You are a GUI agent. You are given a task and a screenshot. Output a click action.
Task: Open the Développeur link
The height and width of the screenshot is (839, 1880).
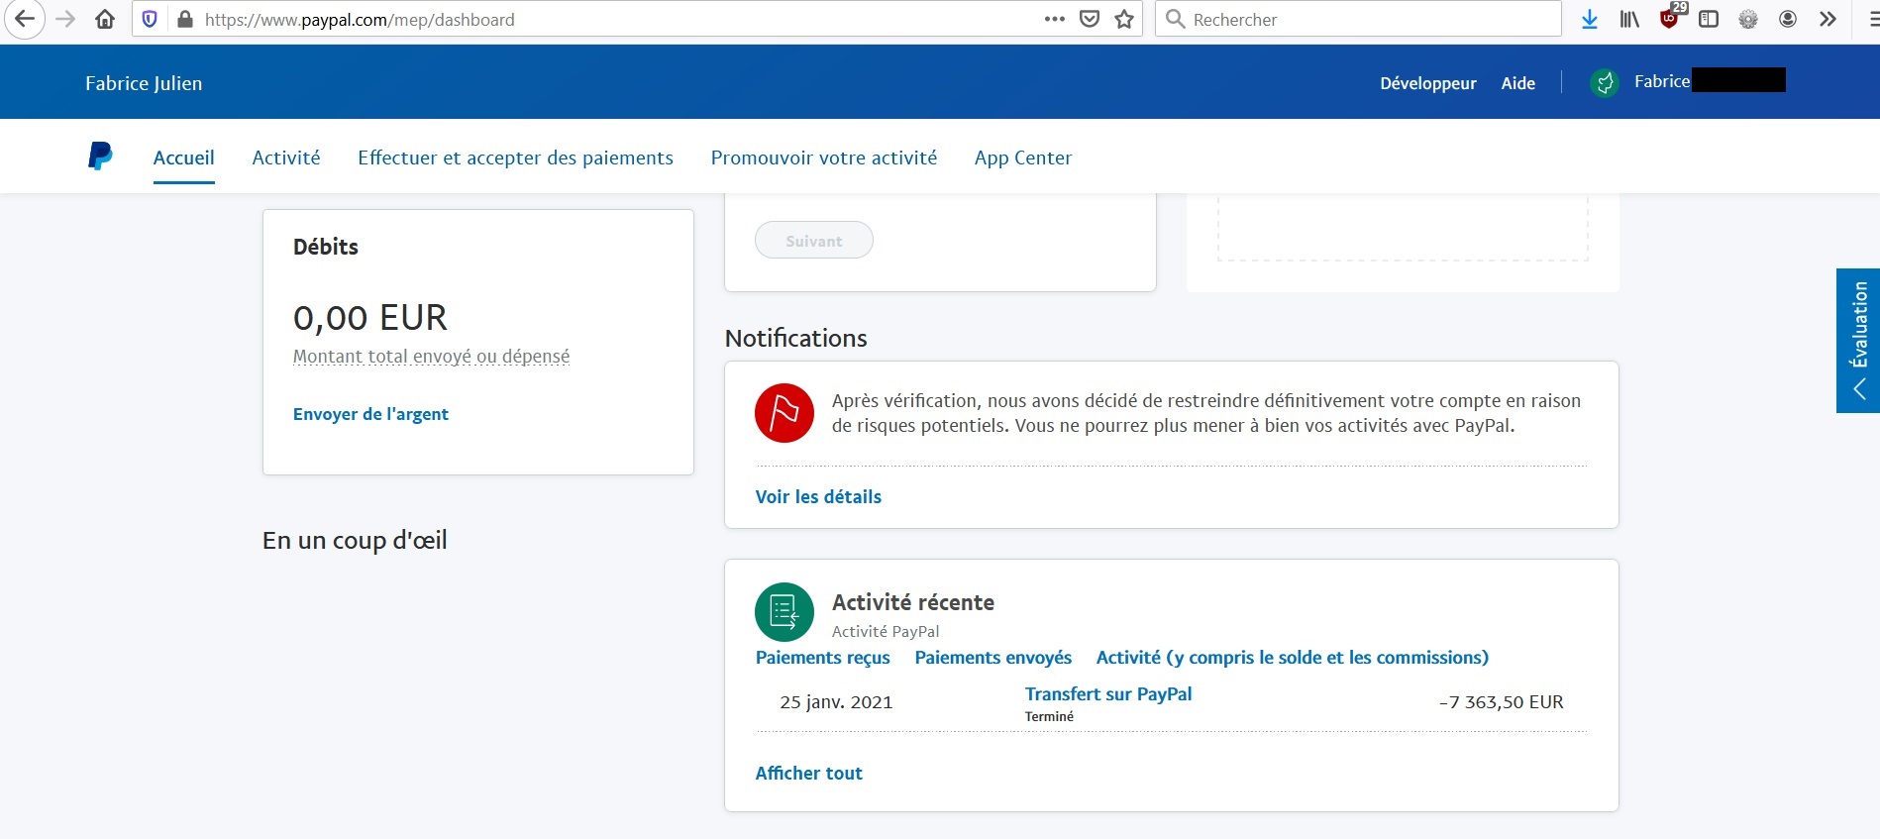click(x=1428, y=83)
